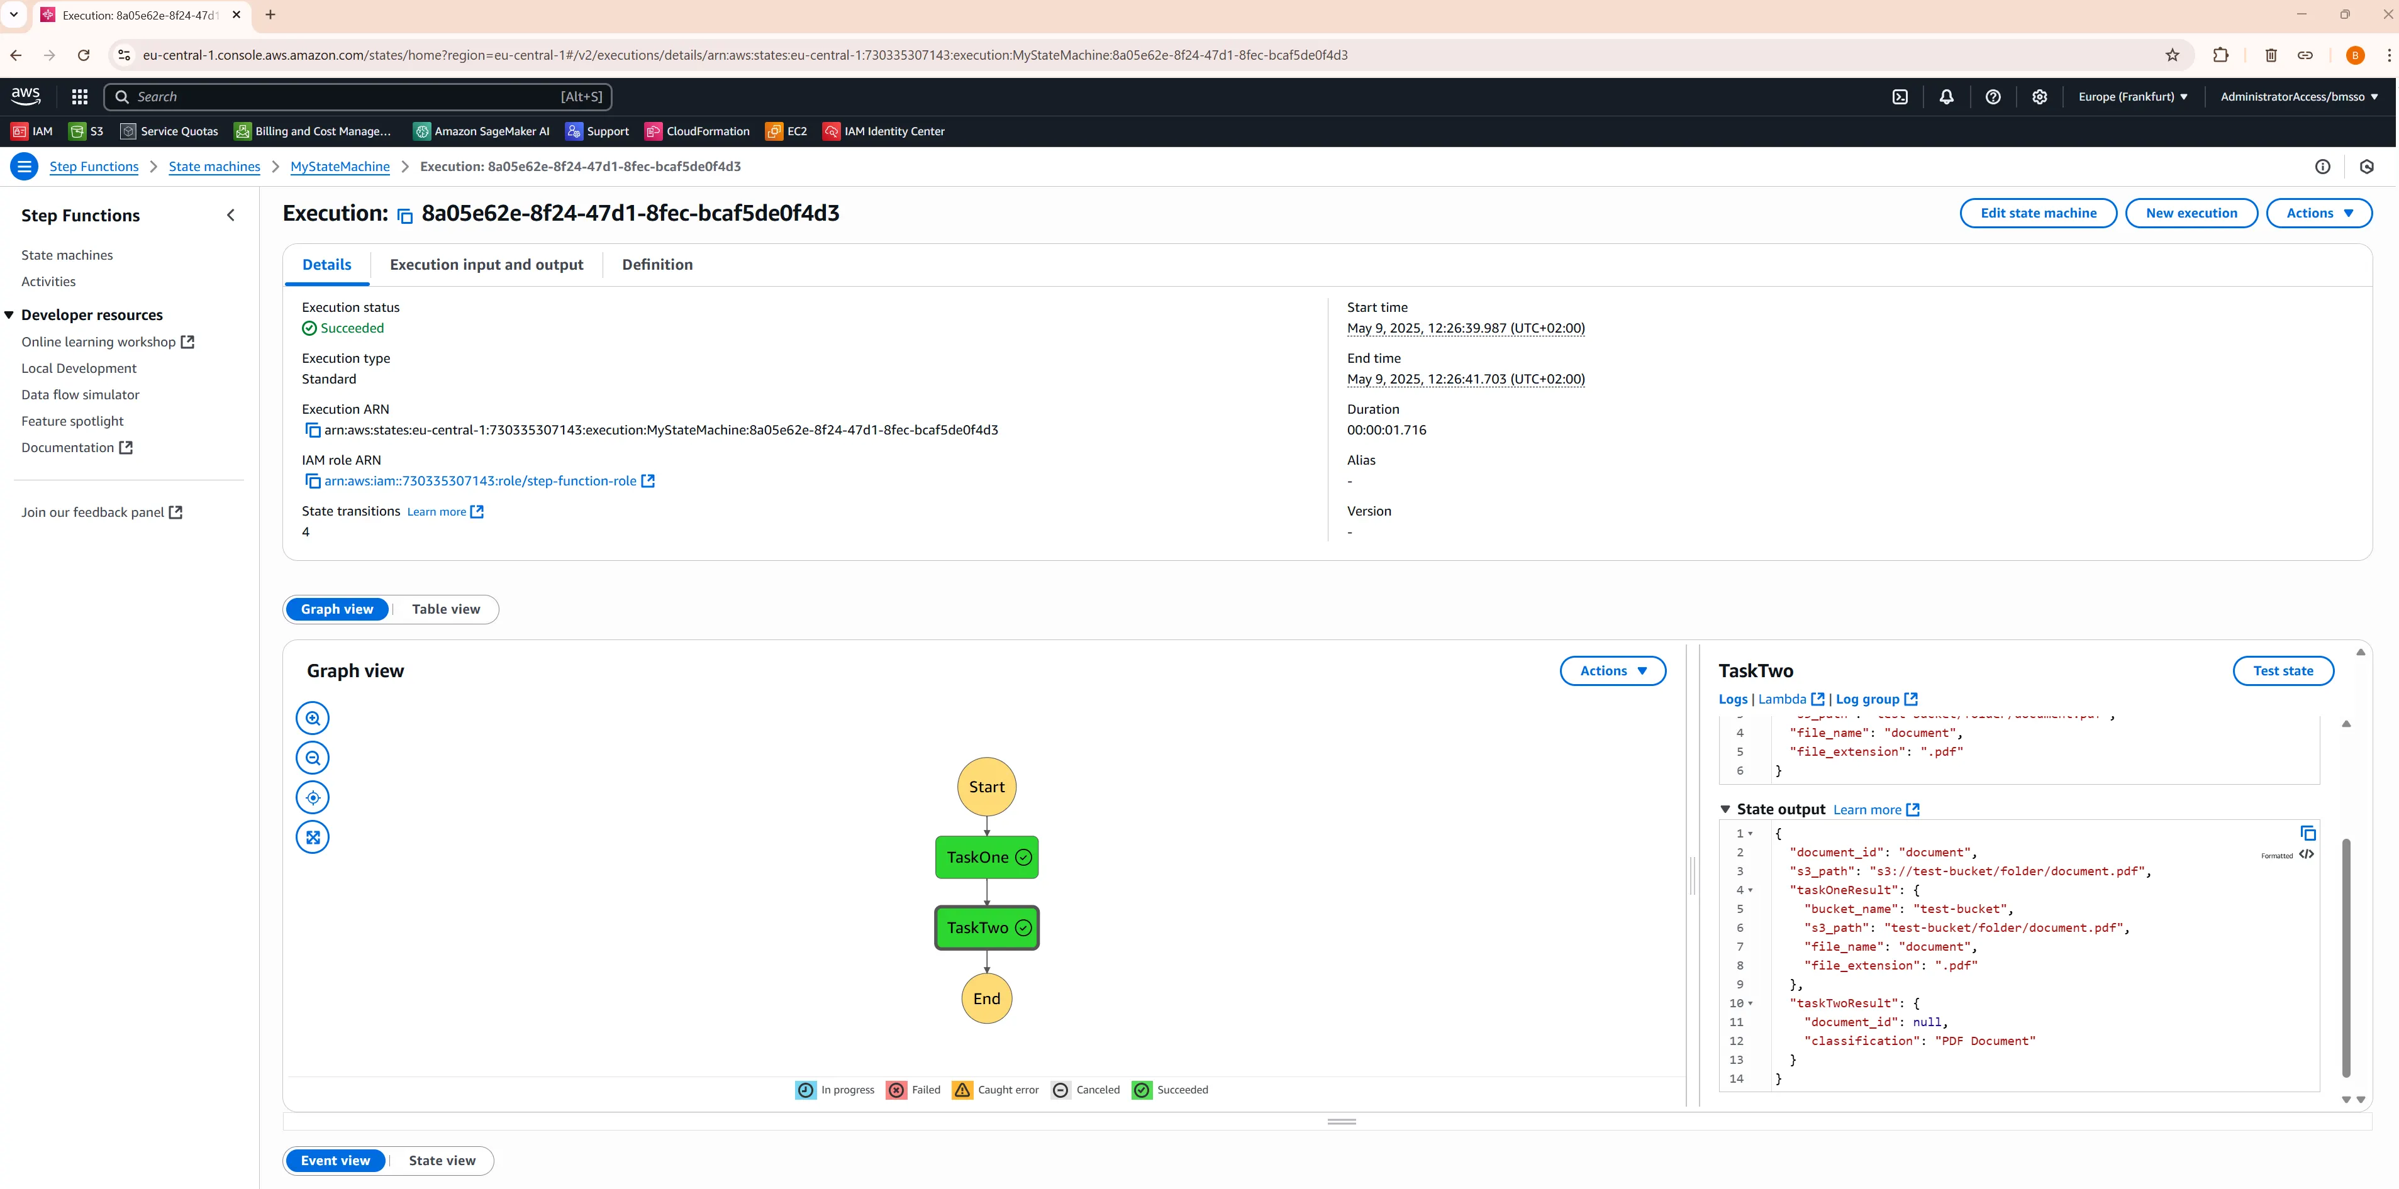
Task: Open the CloudFormation shortcut
Action: [x=698, y=131]
